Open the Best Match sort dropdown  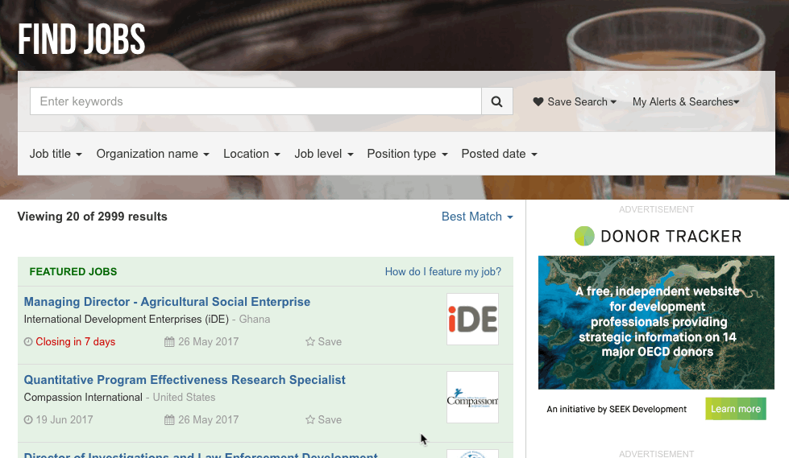[x=477, y=217]
